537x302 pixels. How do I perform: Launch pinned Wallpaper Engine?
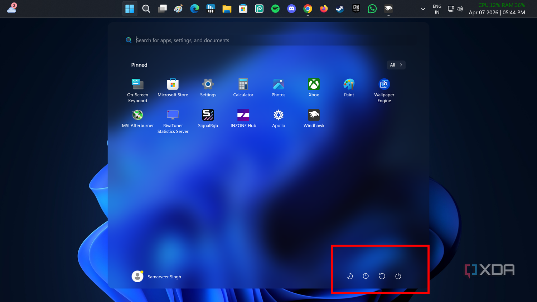(384, 91)
